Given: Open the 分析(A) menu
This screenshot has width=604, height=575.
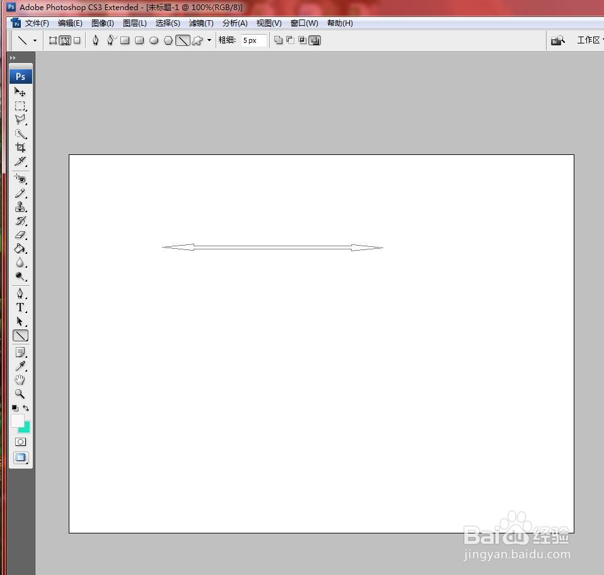Looking at the screenshot, I should click(x=235, y=23).
